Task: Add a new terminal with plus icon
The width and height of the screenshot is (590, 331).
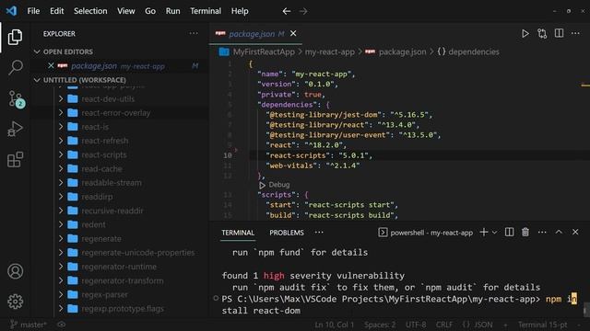Action: 484,233
